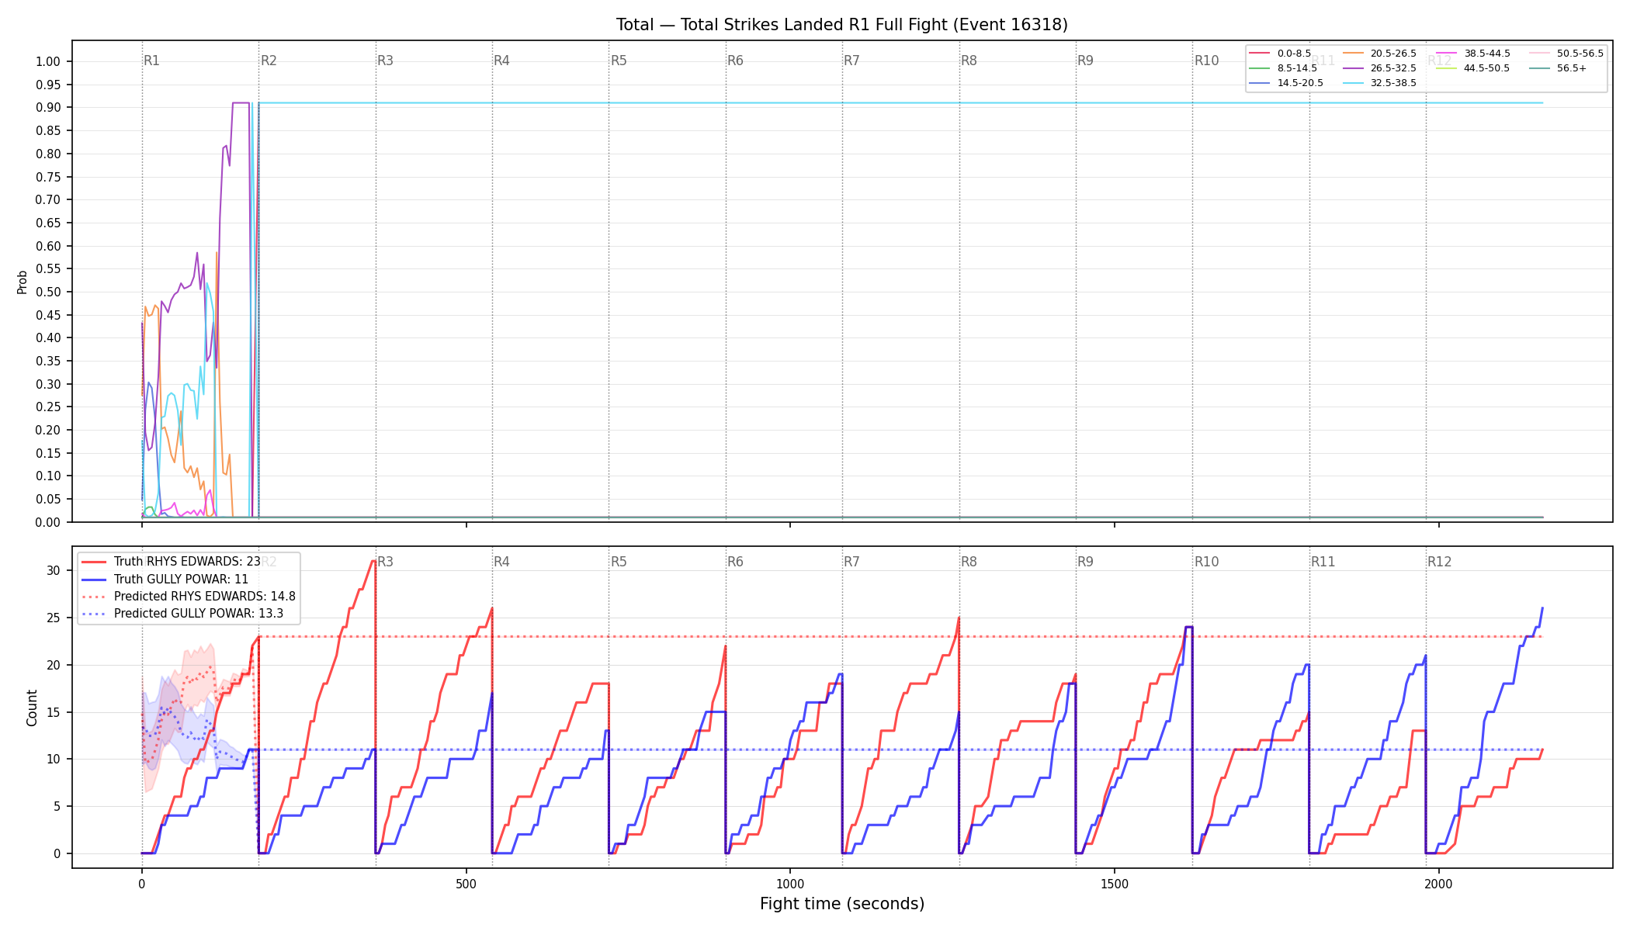Click the x-axis tick label '500'

tap(466, 884)
